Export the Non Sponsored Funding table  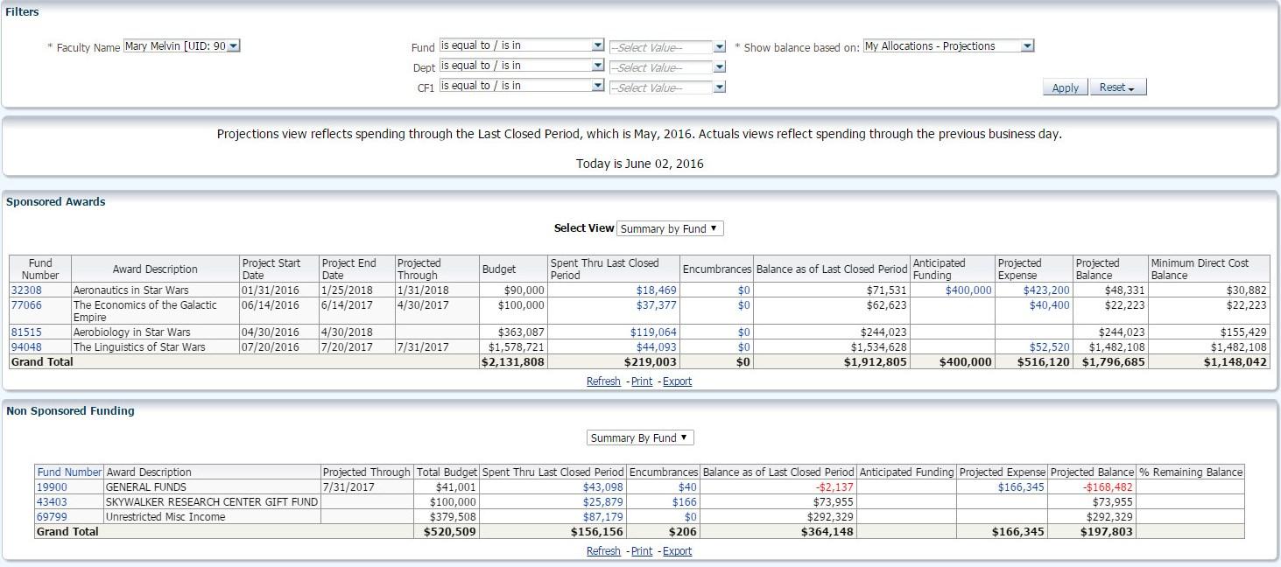677,551
